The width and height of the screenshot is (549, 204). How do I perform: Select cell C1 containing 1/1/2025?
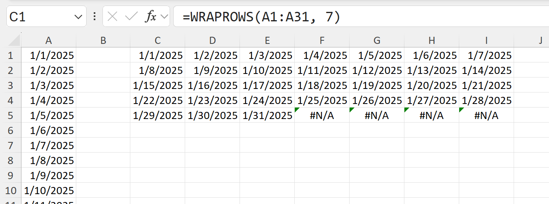pos(158,55)
